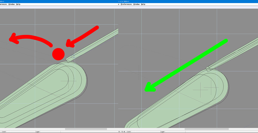The width and height of the screenshot is (258, 133).
Task: Select the small blue circle on left track end
Action: (73, 56)
